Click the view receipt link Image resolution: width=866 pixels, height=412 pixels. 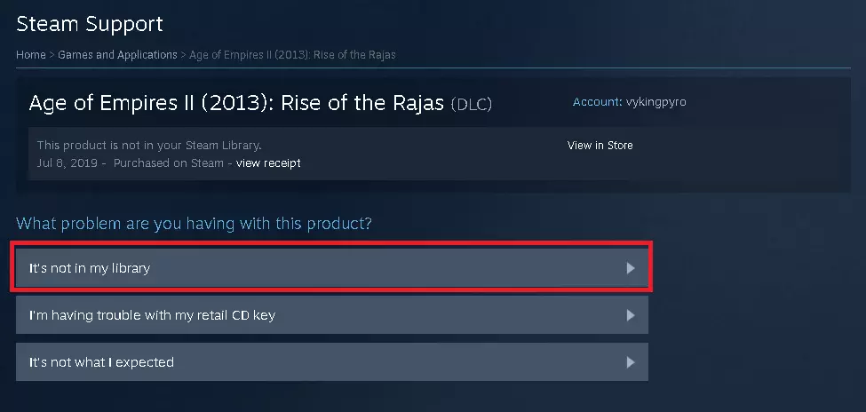[x=268, y=163]
